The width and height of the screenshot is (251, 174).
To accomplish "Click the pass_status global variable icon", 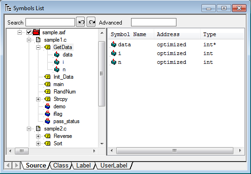I will pyautogui.click(x=47, y=121).
